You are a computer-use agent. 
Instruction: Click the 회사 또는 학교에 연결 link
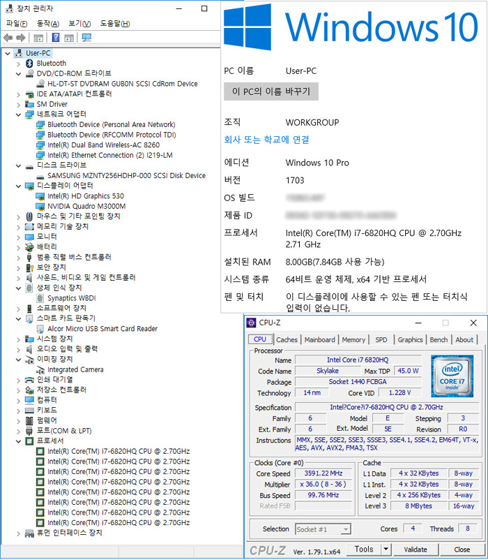tap(266, 140)
